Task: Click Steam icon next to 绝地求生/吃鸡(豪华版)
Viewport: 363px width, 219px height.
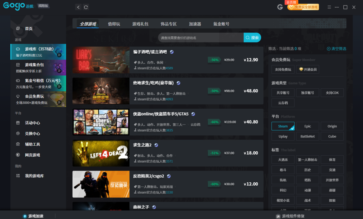Action: [x=178, y=83]
